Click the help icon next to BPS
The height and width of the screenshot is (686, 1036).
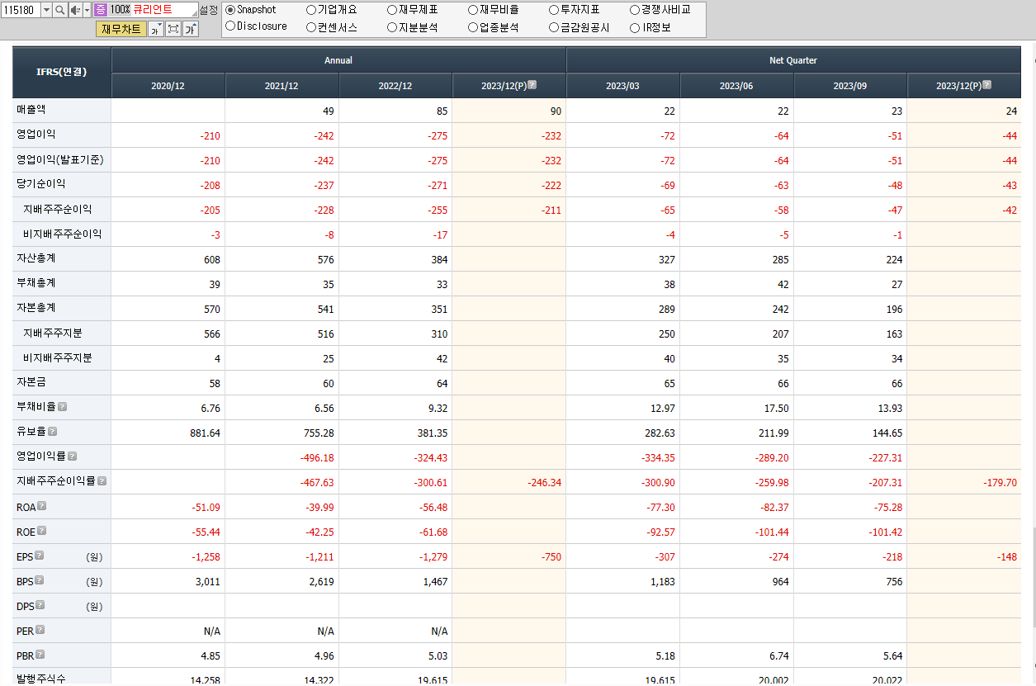[x=39, y=580]
